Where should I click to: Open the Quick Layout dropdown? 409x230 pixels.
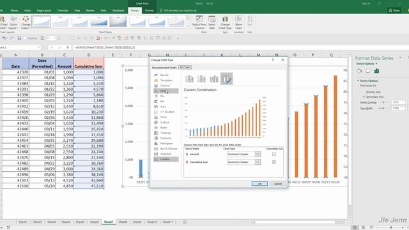click(x=13, y=22)
